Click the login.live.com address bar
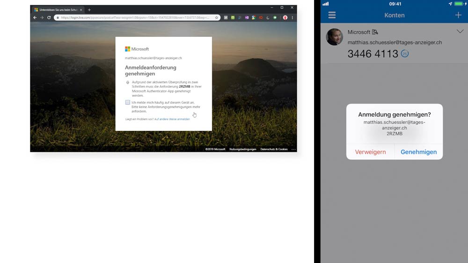Image resolution: width=468 pixels, height=263 pixels. coord(137,18)
